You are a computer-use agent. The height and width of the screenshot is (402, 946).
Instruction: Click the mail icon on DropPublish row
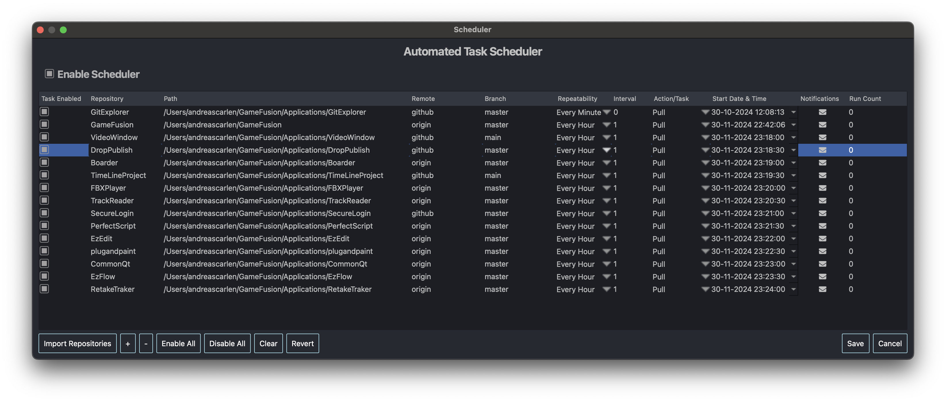coord(823,150)
